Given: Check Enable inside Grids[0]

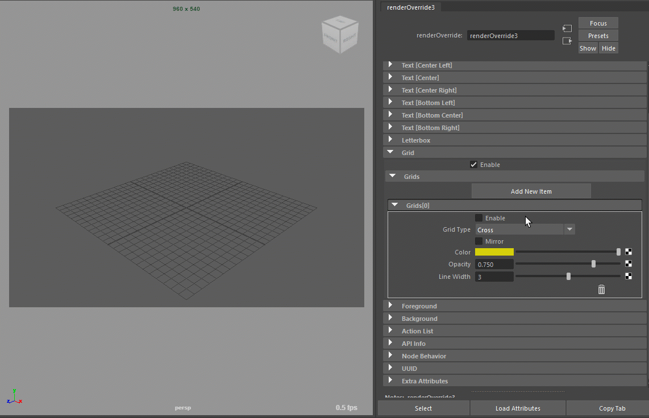Looking at the screenshot, I should [x=479, y=218].
